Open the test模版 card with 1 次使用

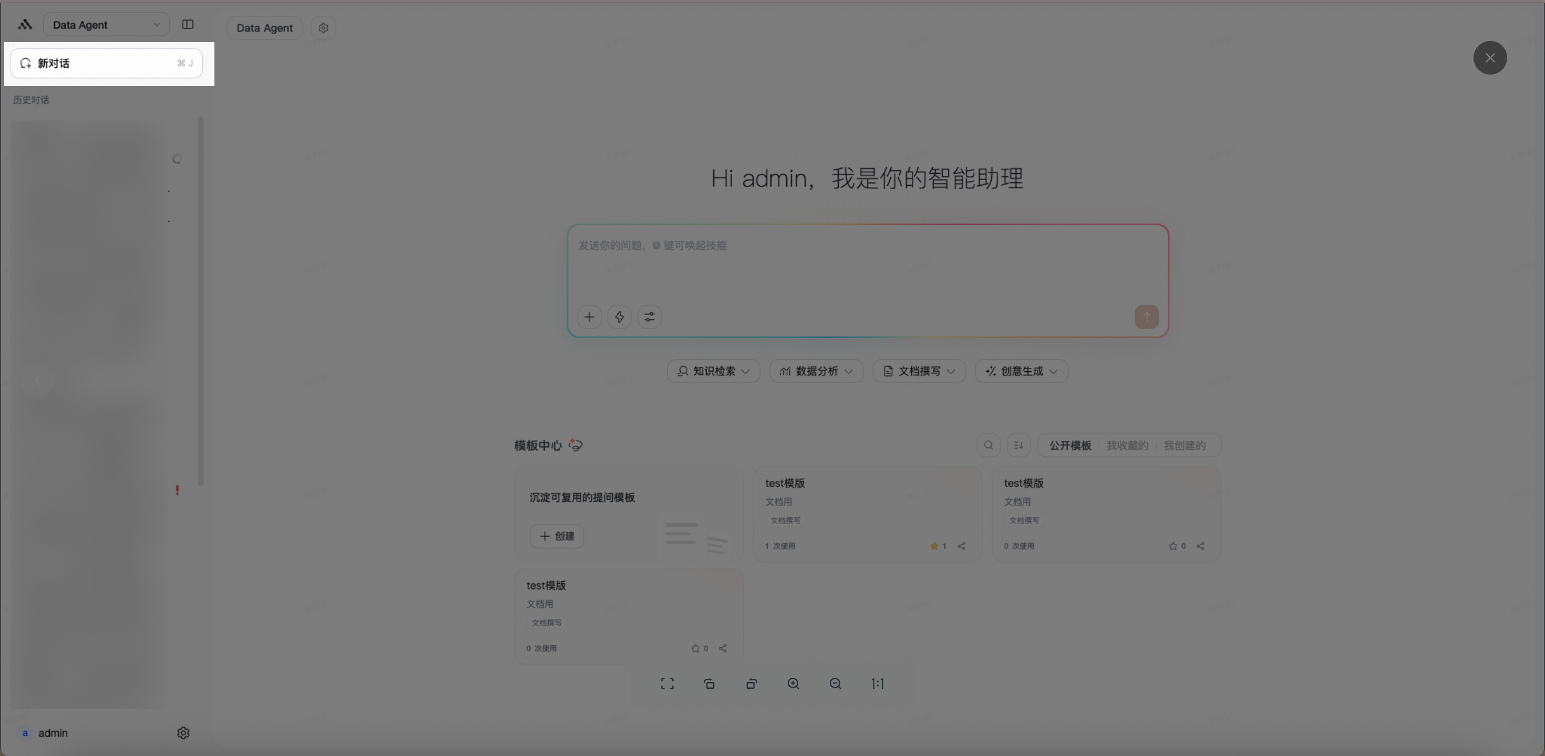867,514
